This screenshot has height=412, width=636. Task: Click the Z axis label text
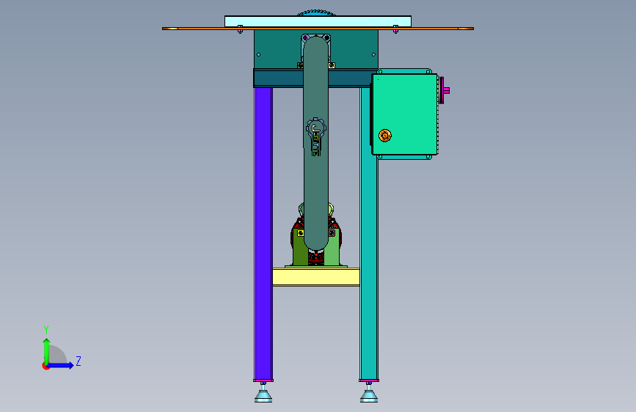click(78, 361)
